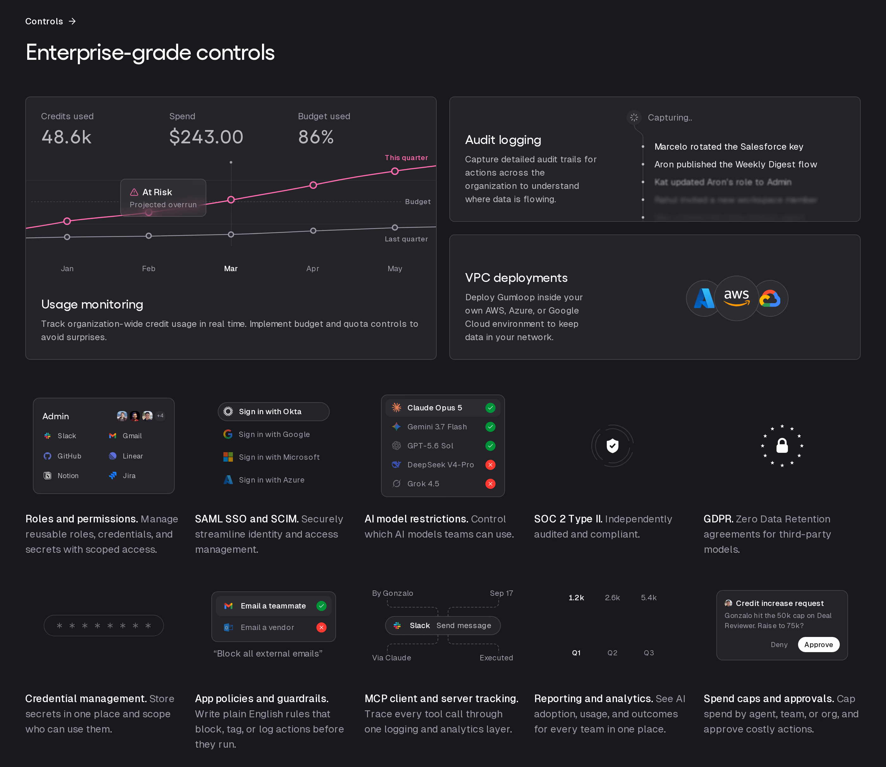This screenshot has width=886, height=767.
Task: Click the Capturing spinner icon
Action: pyautogui.click(x=634, y=117)
